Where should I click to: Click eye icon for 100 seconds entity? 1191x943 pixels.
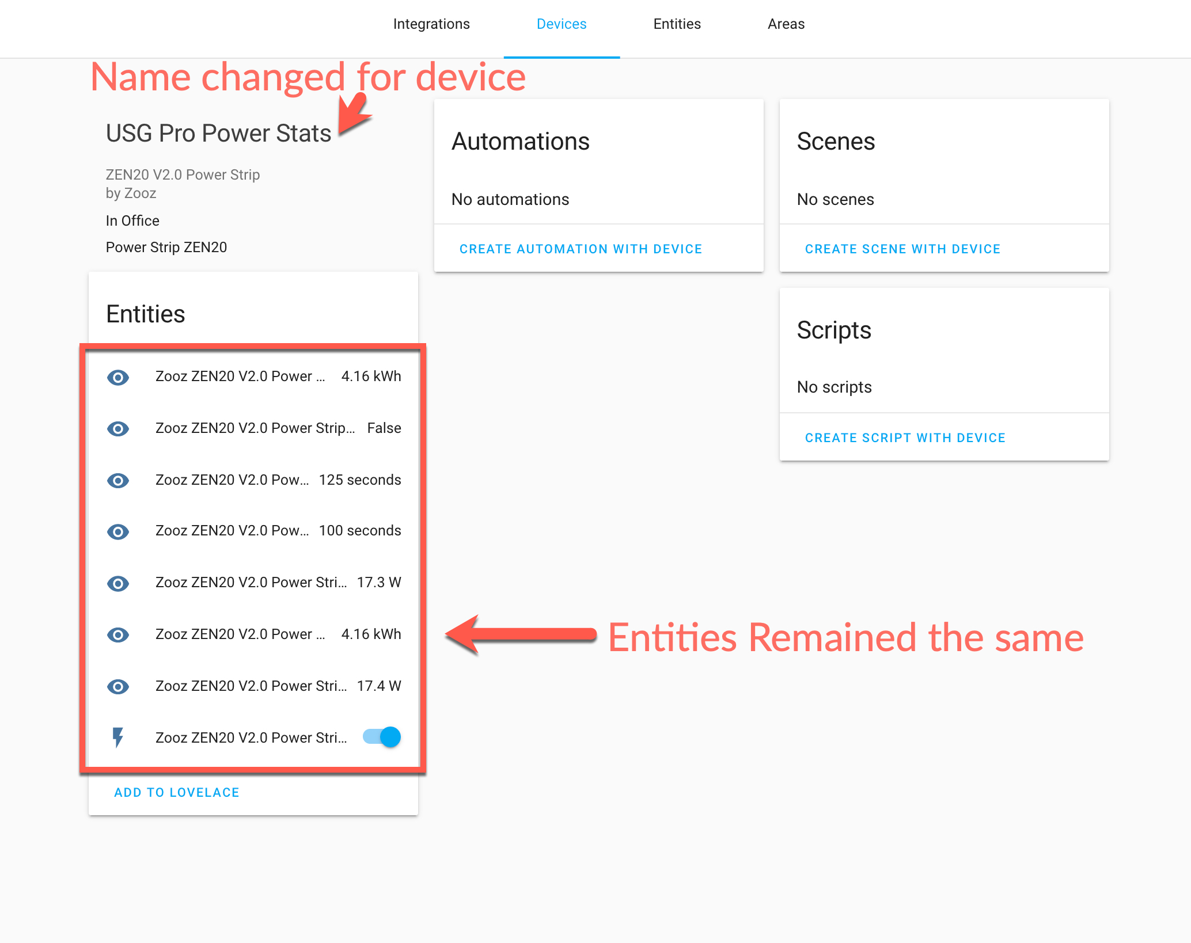pos(118,531)
